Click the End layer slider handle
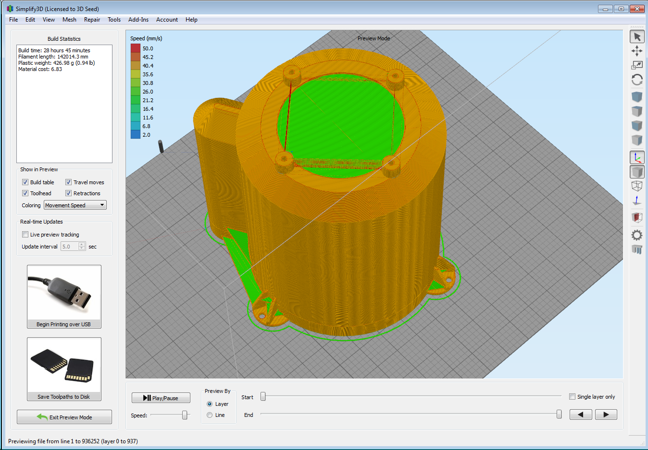The height and width of the screenshot is (450, 648). [559, 414]
